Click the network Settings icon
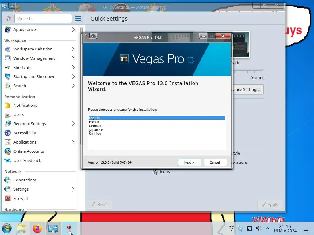 8,189
